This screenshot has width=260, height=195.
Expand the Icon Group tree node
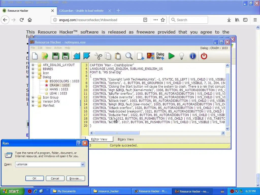click(x=33, y=97)
